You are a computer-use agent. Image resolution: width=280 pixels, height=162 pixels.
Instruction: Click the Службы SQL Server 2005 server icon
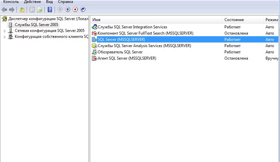(x=11, y=25)
